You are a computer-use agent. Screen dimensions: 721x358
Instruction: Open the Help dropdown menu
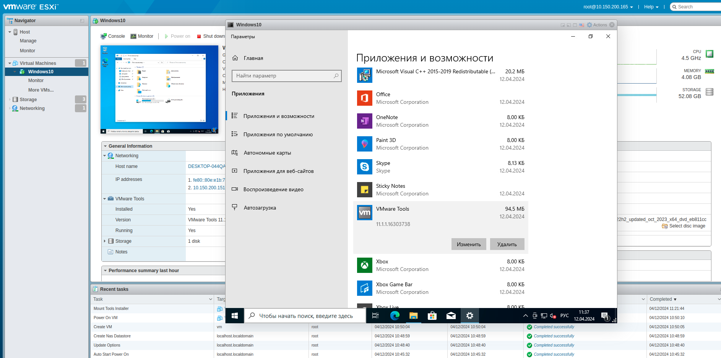point(651,7)
